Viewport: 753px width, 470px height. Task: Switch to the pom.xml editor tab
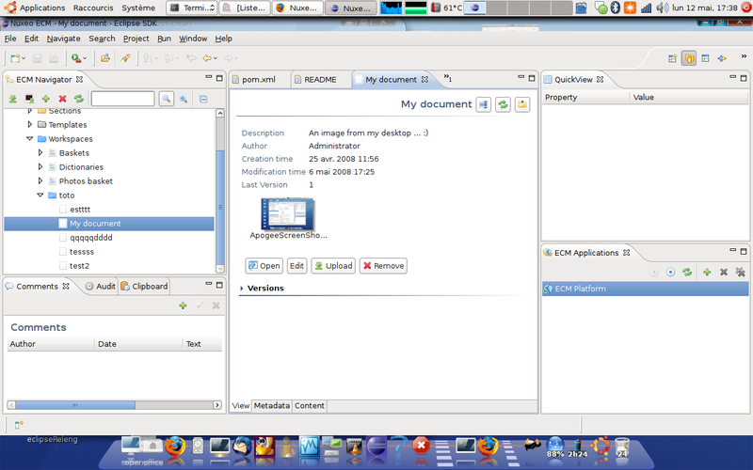pyautogui.click(x=258, y=80)
